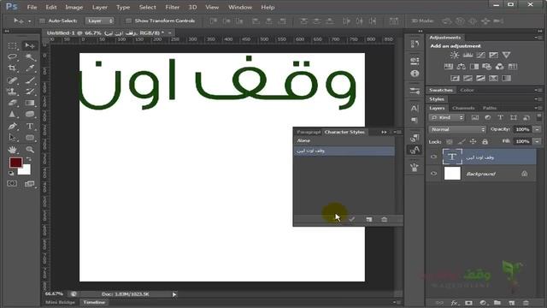Toggle layer filter switch

[539, 117]
